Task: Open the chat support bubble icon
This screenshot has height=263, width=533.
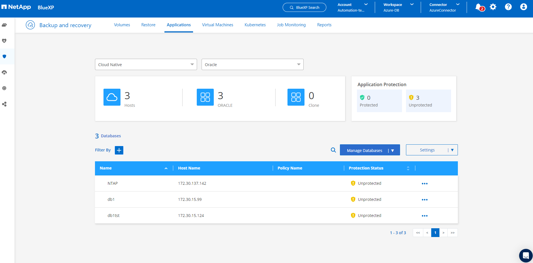Action: [526, 256]
